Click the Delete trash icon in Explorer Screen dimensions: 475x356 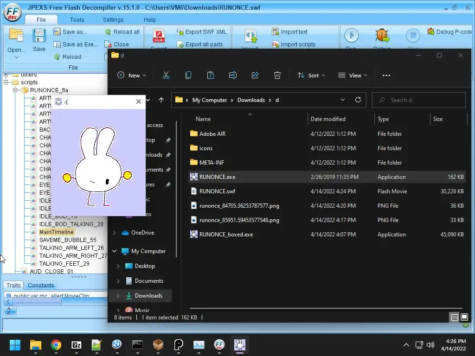277,76
